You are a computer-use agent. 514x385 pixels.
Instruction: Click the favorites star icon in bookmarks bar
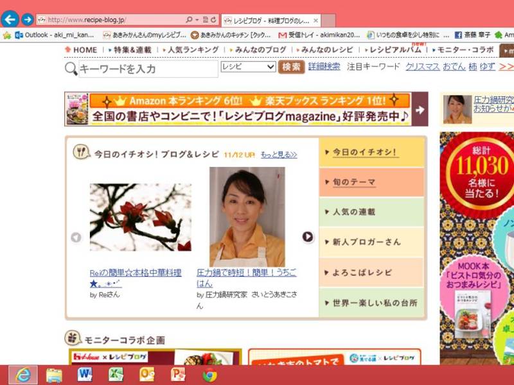[x=6, y=35]
